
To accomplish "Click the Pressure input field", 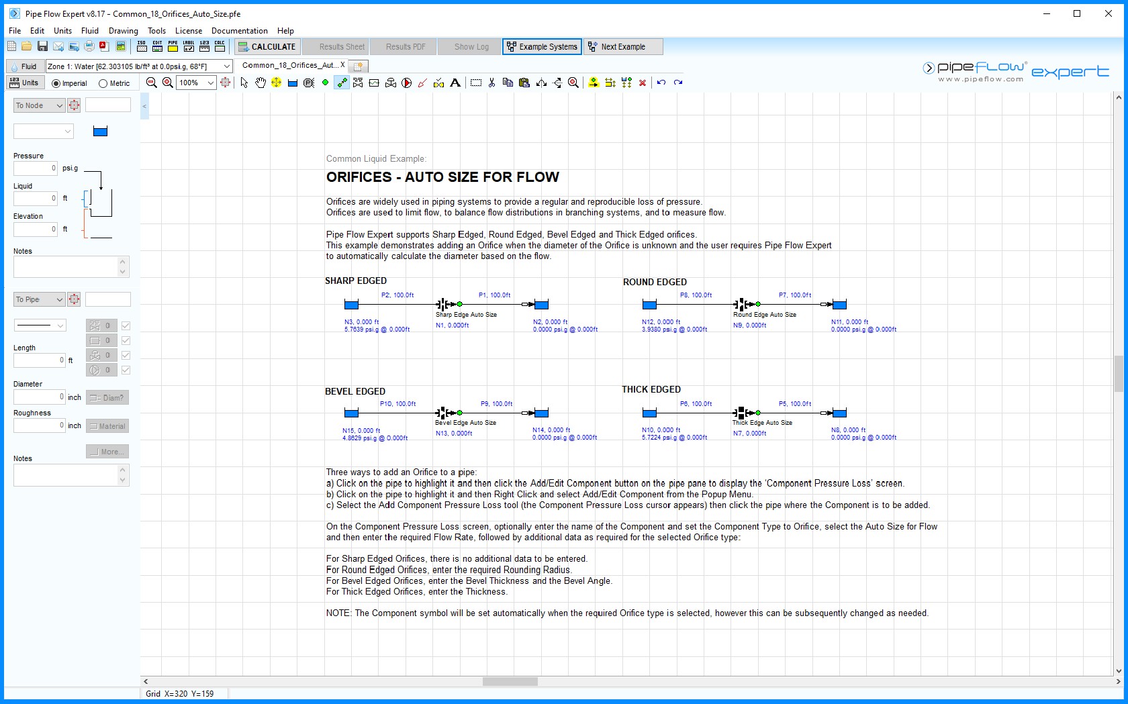I will (x=36, y=168).
